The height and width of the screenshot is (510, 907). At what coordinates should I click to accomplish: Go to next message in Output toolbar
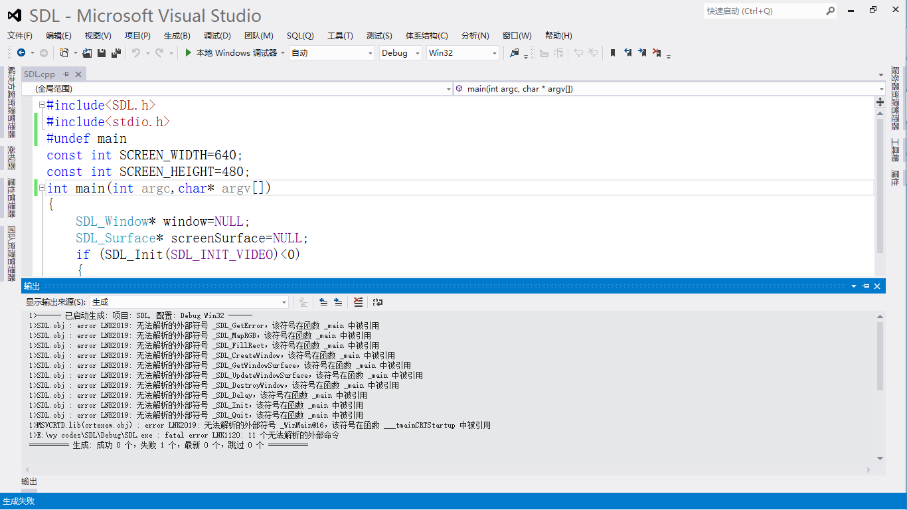point(338,302)
